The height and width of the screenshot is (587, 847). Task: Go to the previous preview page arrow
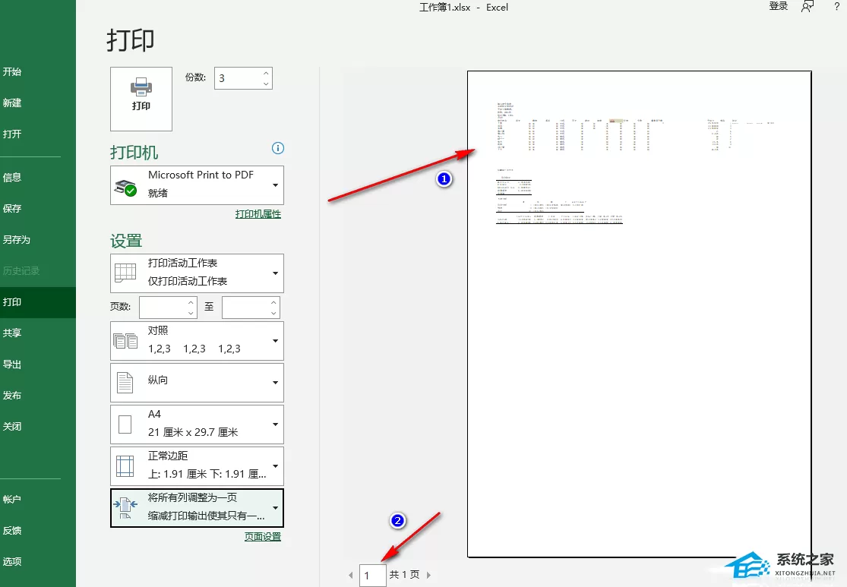(351, 576)
